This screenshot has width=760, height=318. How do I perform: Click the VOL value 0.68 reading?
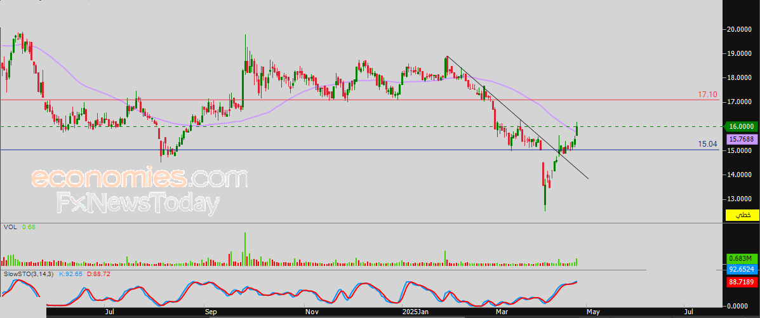click(28, 227)
